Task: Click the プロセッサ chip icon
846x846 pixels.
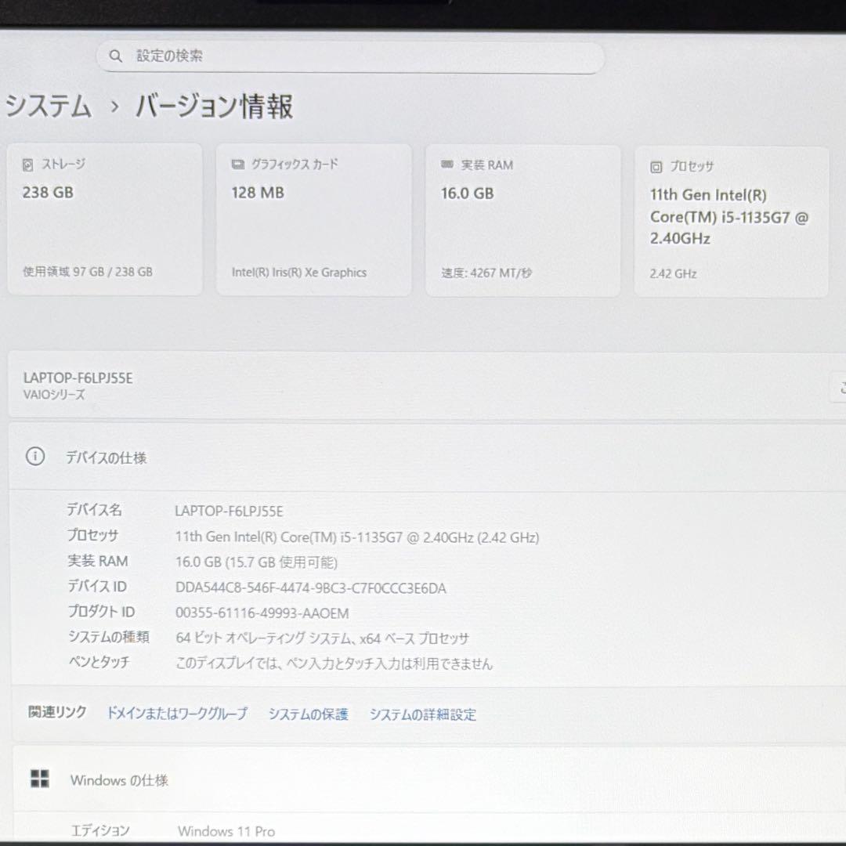Action: pos(656,168)
